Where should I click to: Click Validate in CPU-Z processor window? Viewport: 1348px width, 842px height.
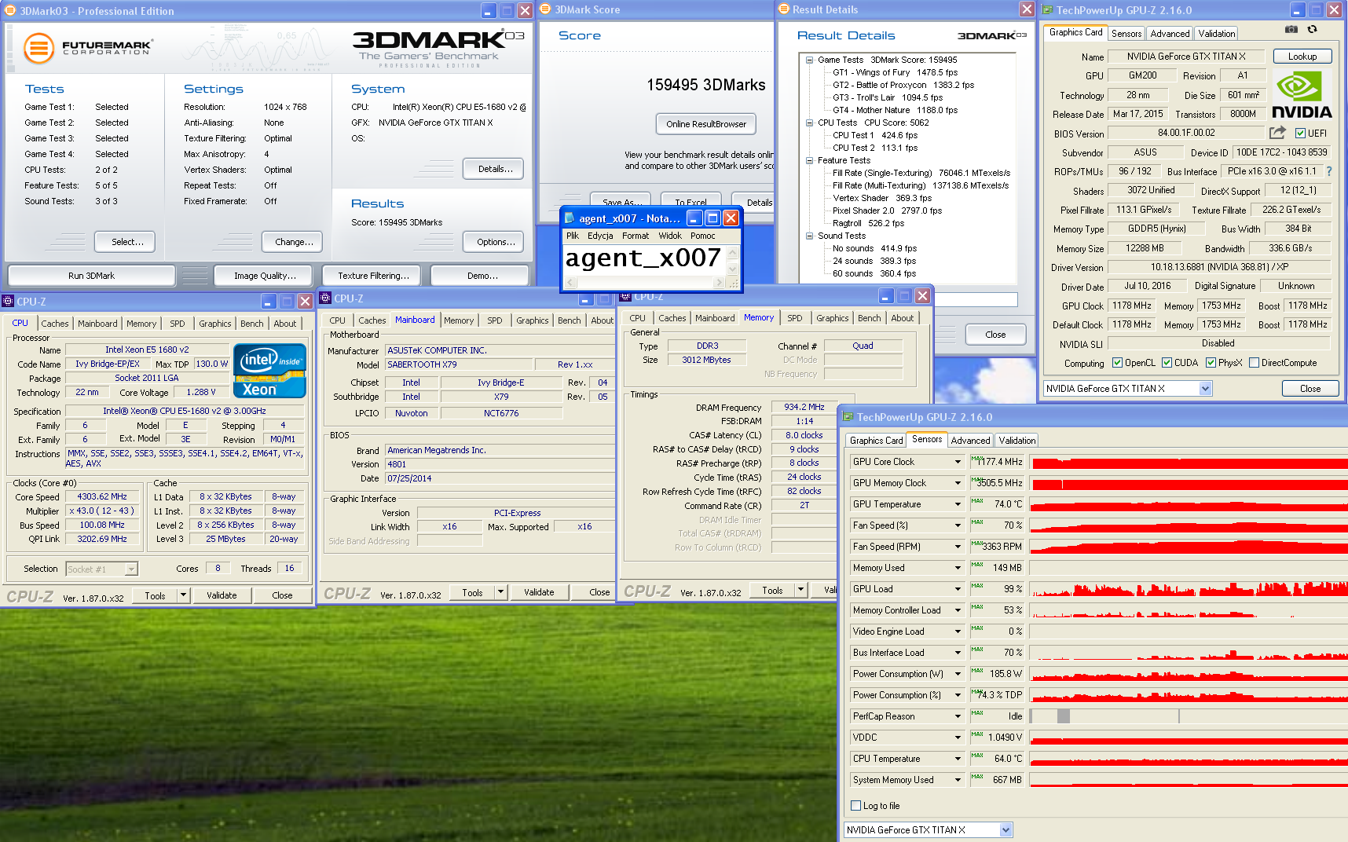[x=222, y=595]
